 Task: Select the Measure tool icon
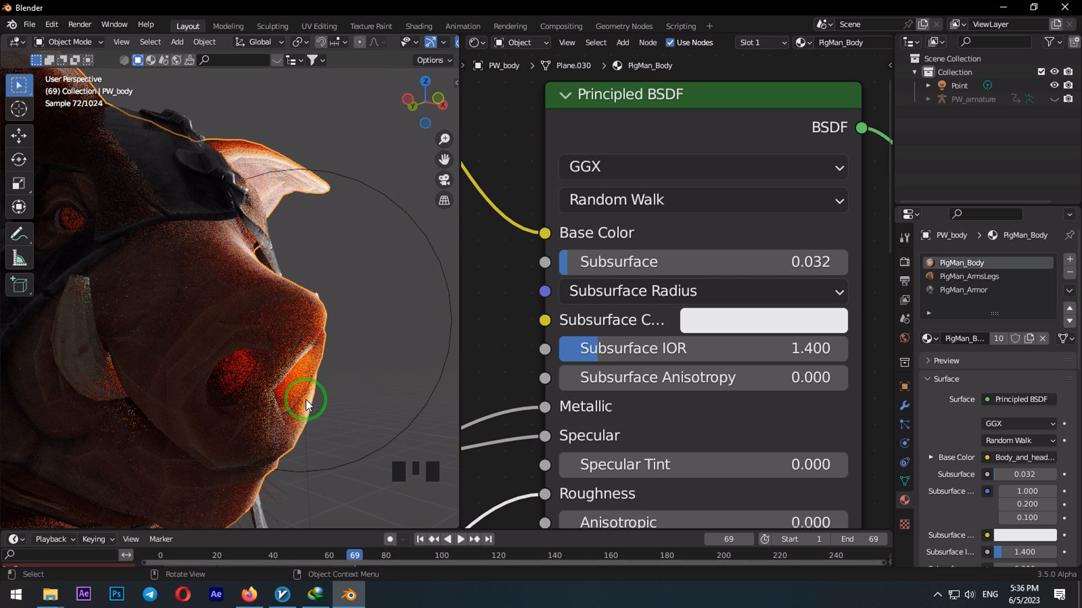pos(19,258)
